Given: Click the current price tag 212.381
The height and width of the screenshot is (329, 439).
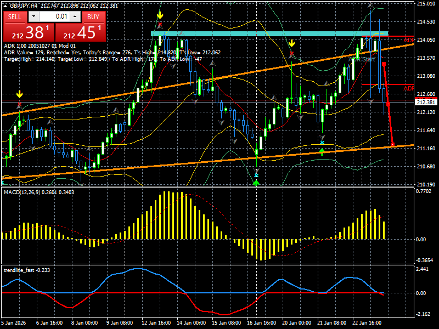Looking at the screenshot, I should click(426, 103).
